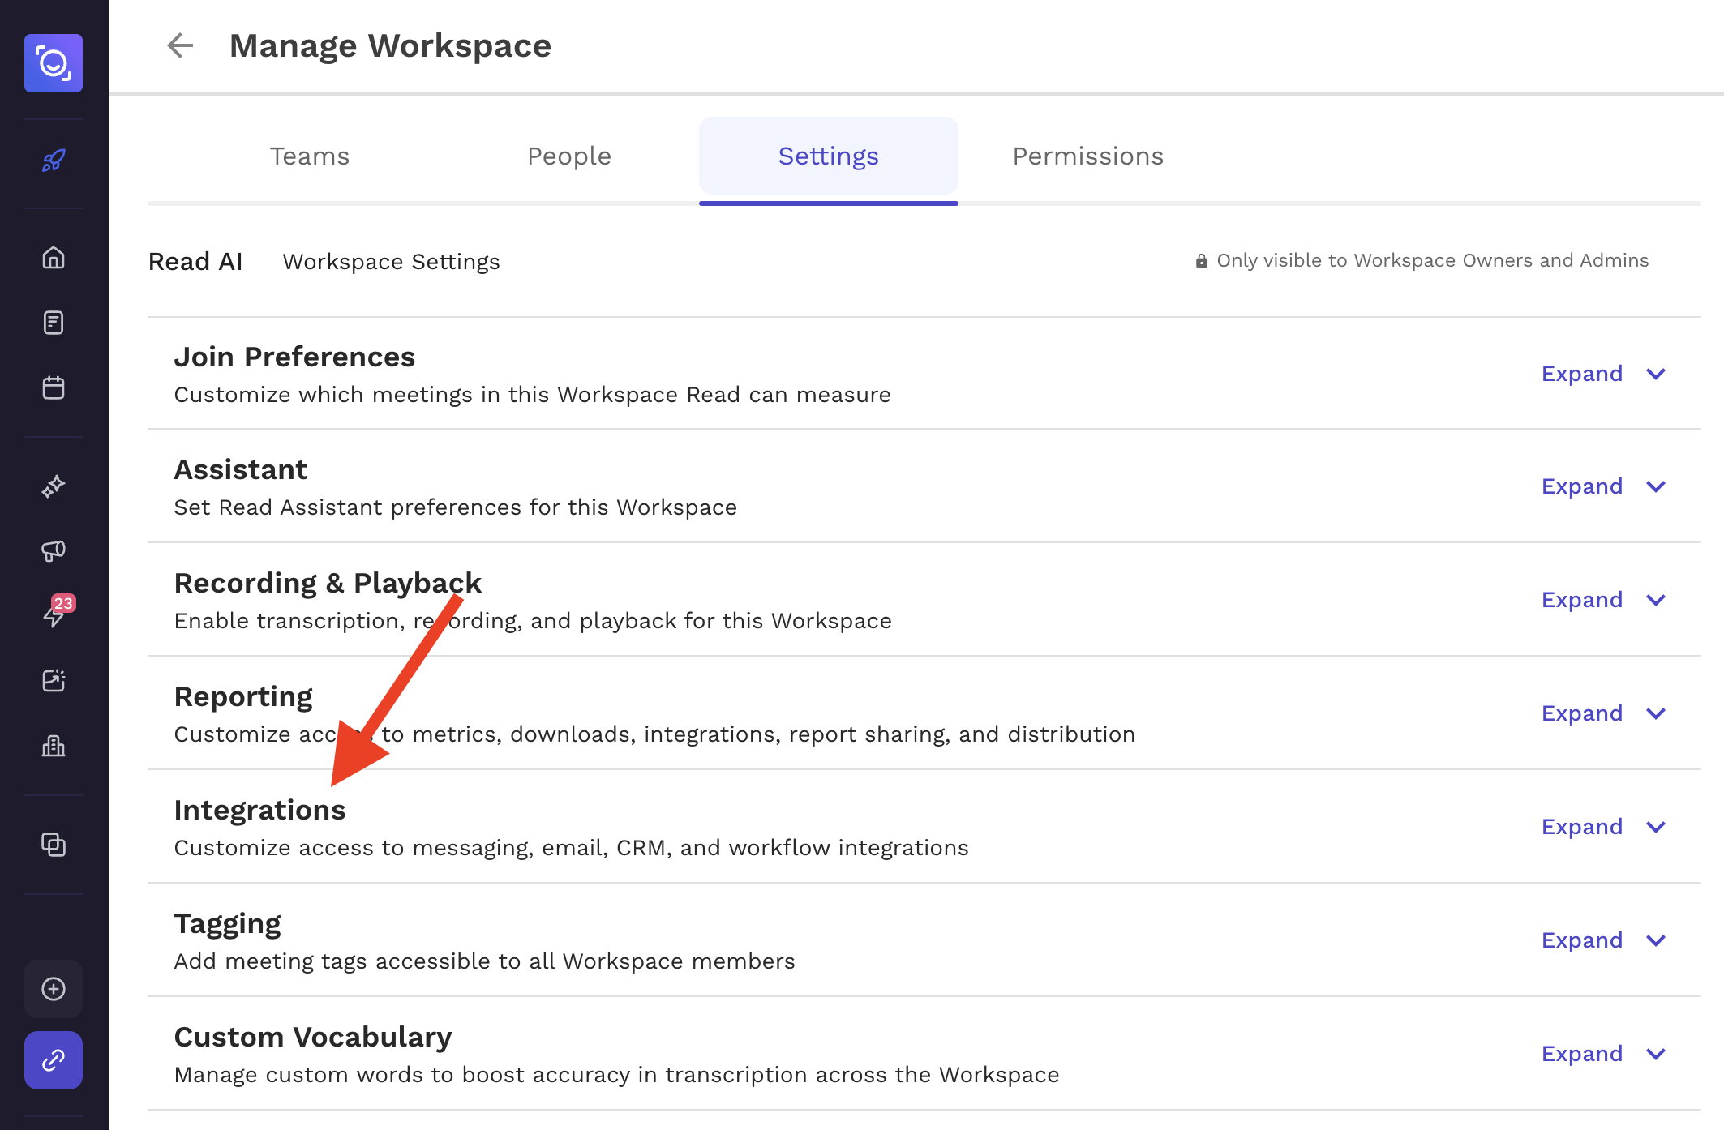1724x1130 pixels.
Task: Open the Permissions tab
Action: tap(1088, 156)
